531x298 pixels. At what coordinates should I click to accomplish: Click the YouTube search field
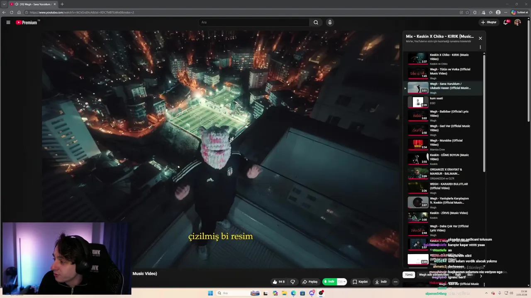(253, 22)
